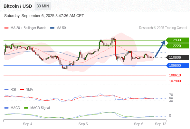Viewport: 190px width, 129px height.
Task: Click the red 108610 support label
Action: 175,75
